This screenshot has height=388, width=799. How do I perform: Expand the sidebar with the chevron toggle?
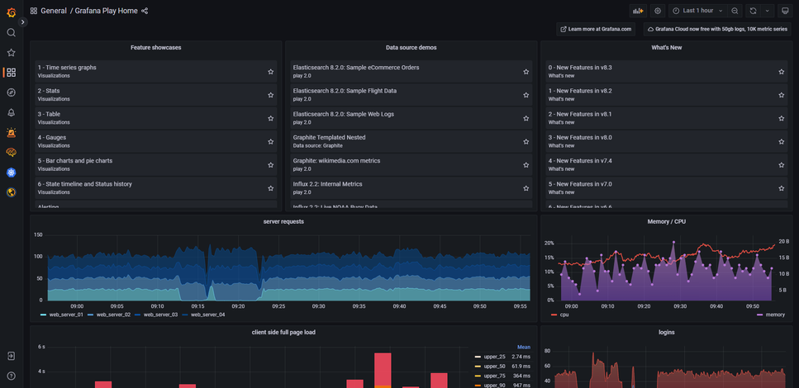tap(22, 22)
